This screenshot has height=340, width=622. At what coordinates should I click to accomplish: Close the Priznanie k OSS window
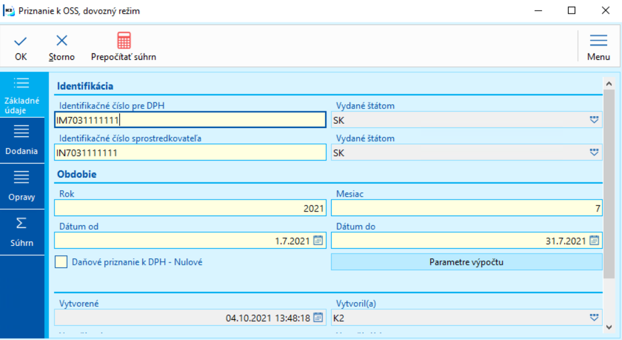605,11
